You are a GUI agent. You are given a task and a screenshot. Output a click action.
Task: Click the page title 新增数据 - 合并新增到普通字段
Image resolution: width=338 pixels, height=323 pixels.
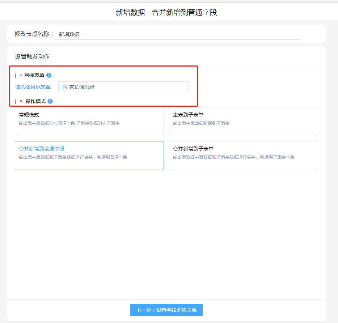(166, 13)
